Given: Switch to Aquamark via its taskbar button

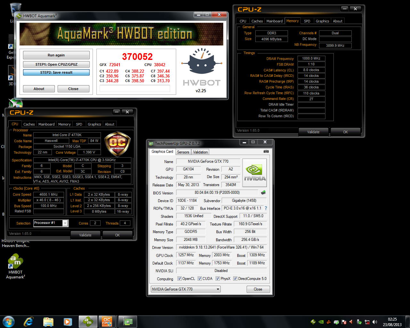Looking at the screenshot, I should [x=87, y=322].
